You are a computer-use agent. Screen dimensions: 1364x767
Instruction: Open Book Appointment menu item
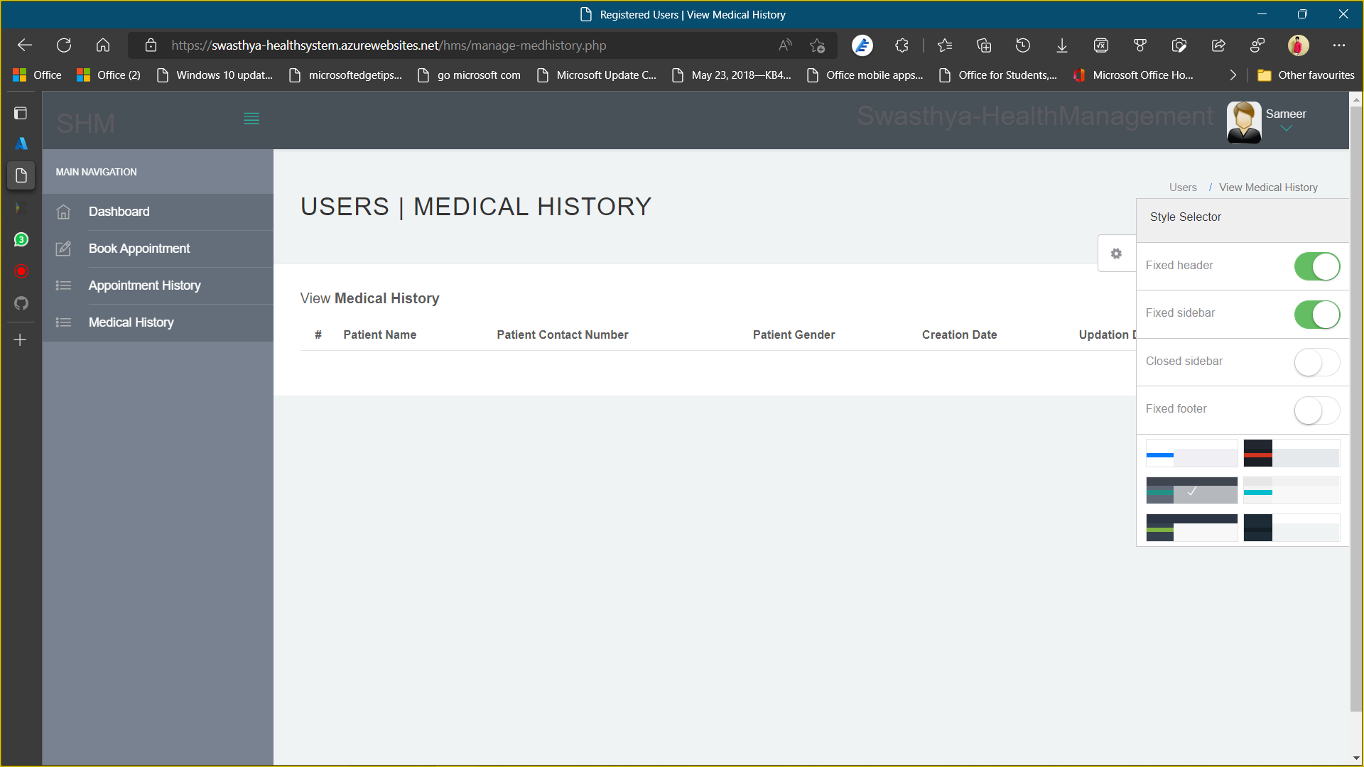pos(158,249)
